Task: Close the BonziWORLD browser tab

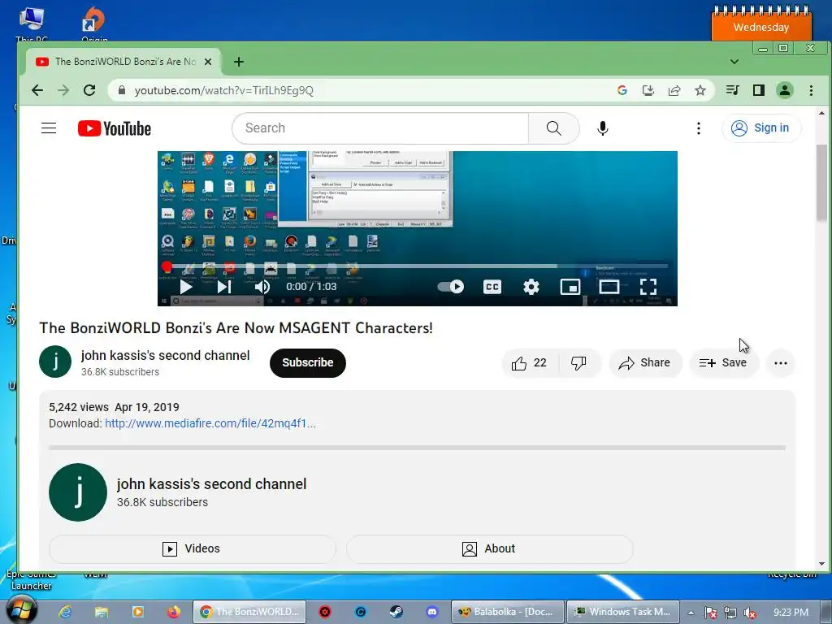Action: click(x=208, y=62)
